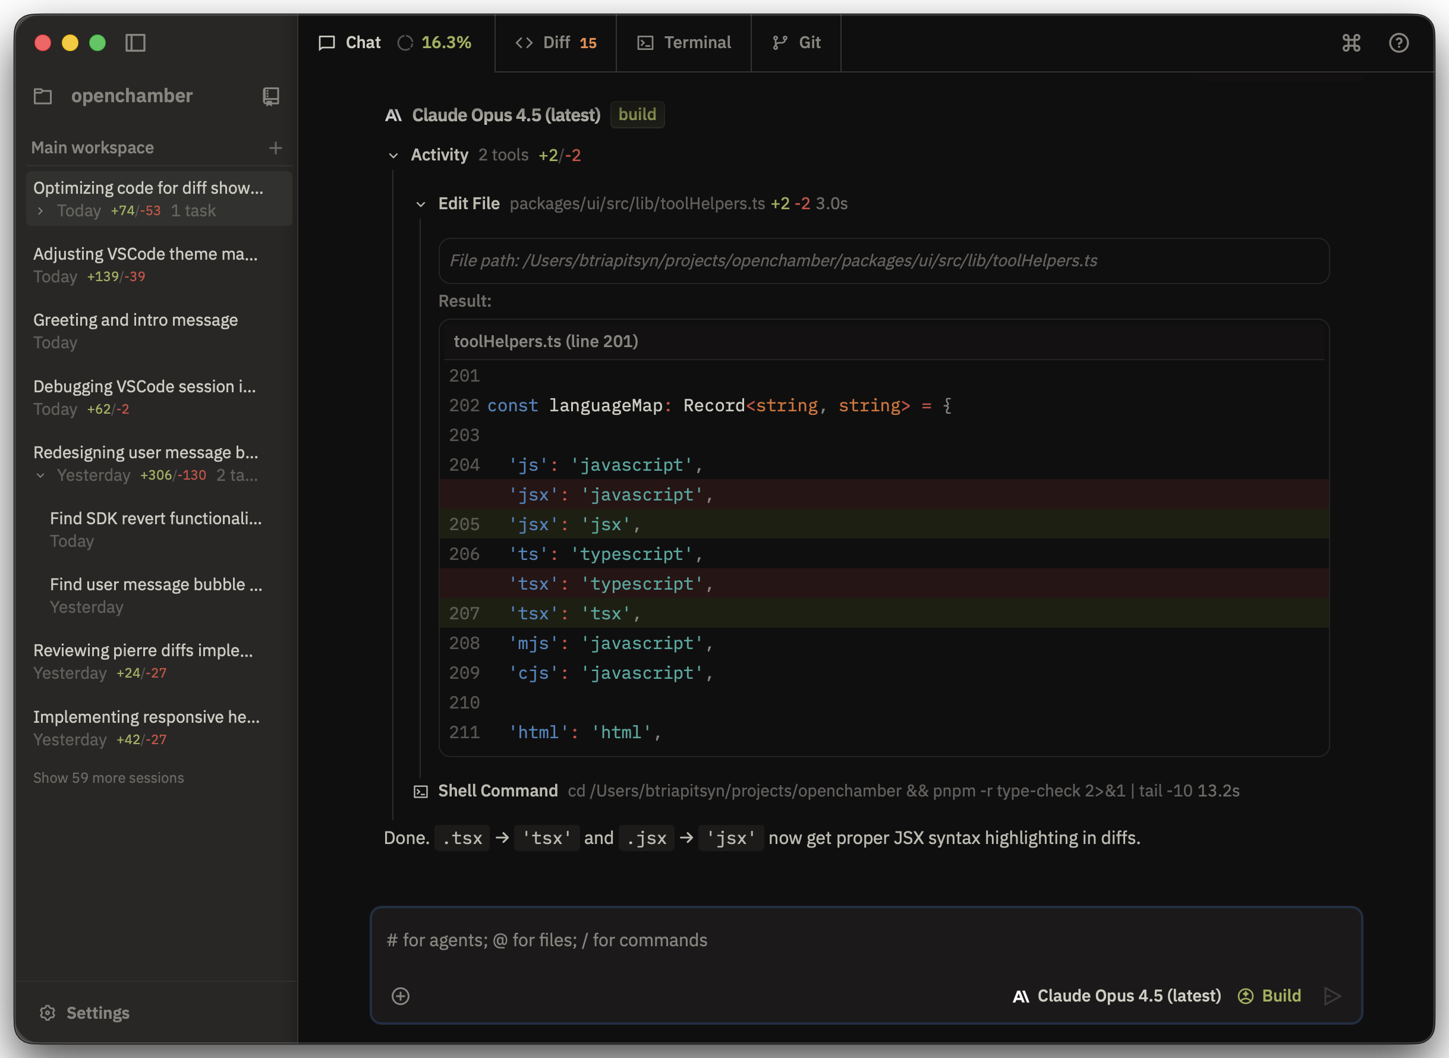Click the Anthropic logo in message header
Screen dimensions: 1449x1058
(393, 115)
